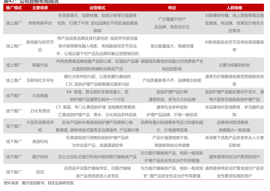Viewport: 270px width, 191px height.
Task: Click the 通常包含多种皮肤护理产品品牌 cell
Action: pos(172,111)
